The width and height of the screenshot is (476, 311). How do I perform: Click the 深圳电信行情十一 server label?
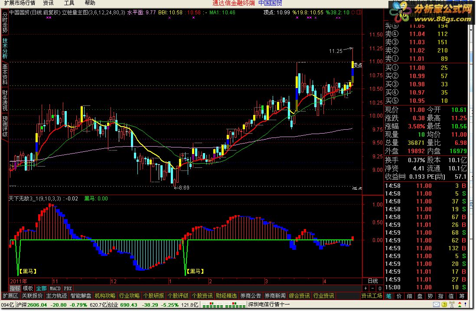click(269, 304)
